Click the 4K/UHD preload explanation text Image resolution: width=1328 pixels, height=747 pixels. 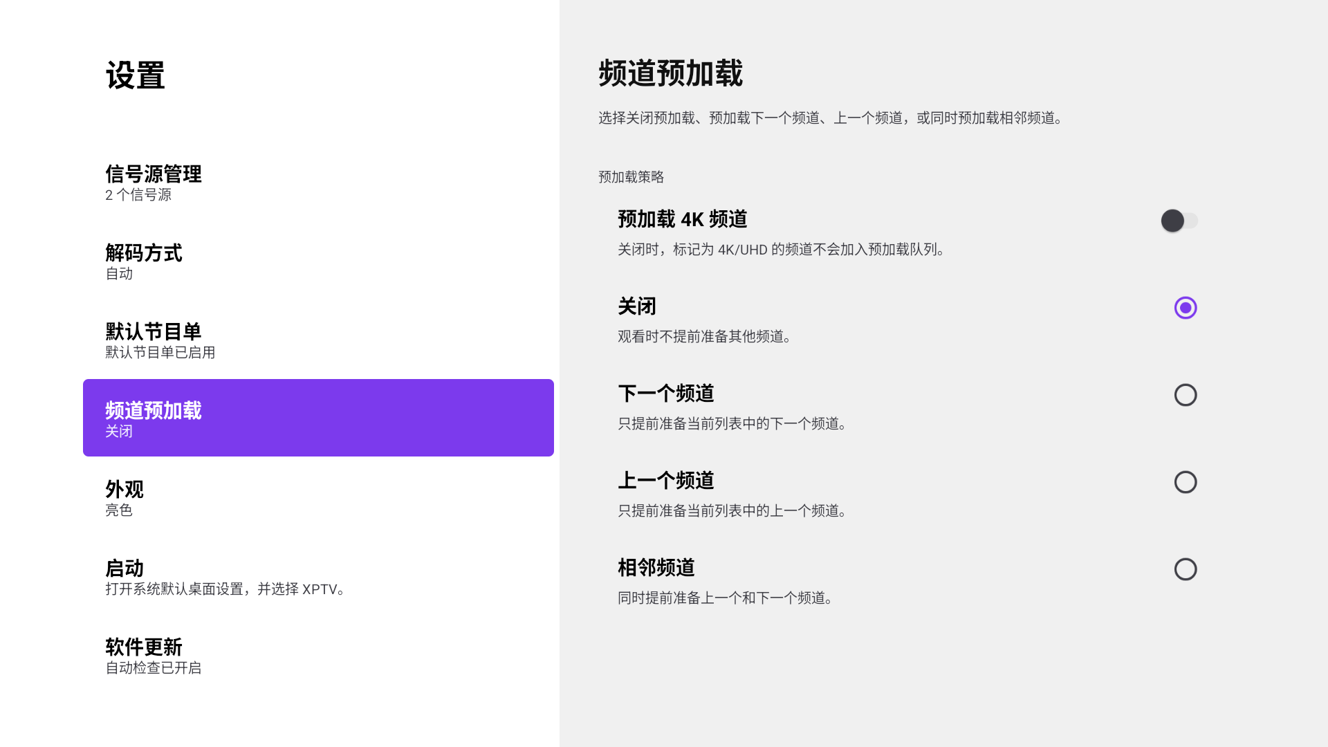[x=782, y=249]
